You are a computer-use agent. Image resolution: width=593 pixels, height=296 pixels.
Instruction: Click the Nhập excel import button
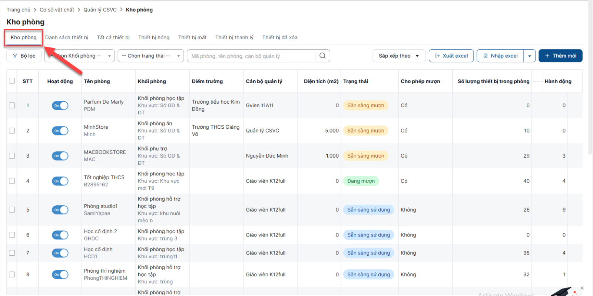pos(500,56)
